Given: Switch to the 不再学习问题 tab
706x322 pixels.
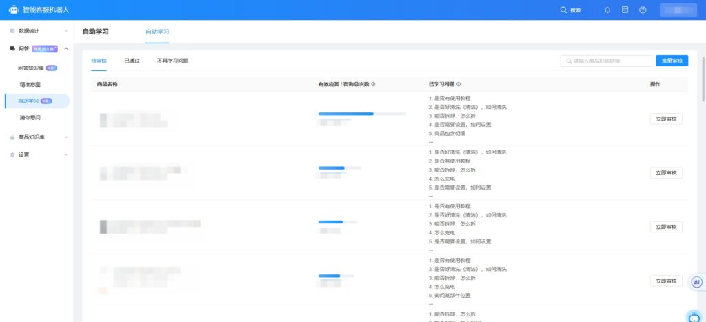Looking at the screenshot, I should tap(172, 61).
